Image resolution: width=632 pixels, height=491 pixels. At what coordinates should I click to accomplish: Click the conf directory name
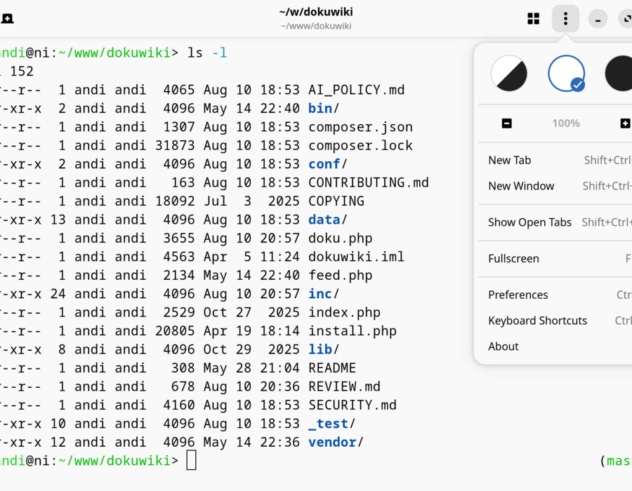point(324,164)
